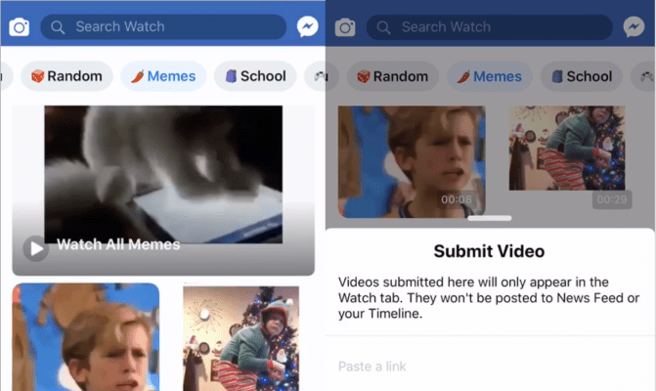Select the Random tab in left screen
The image size is (656, 391).
click(x=66, y=76)
